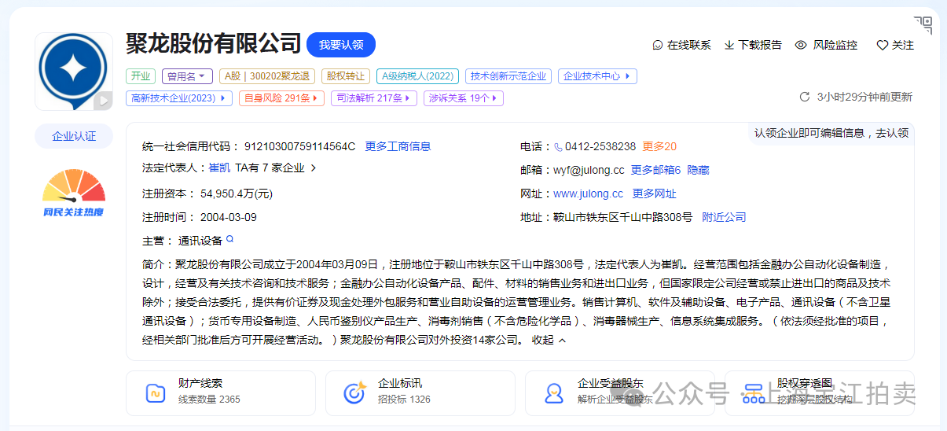Open 更多工商信息 link

[x=398, y=146]
